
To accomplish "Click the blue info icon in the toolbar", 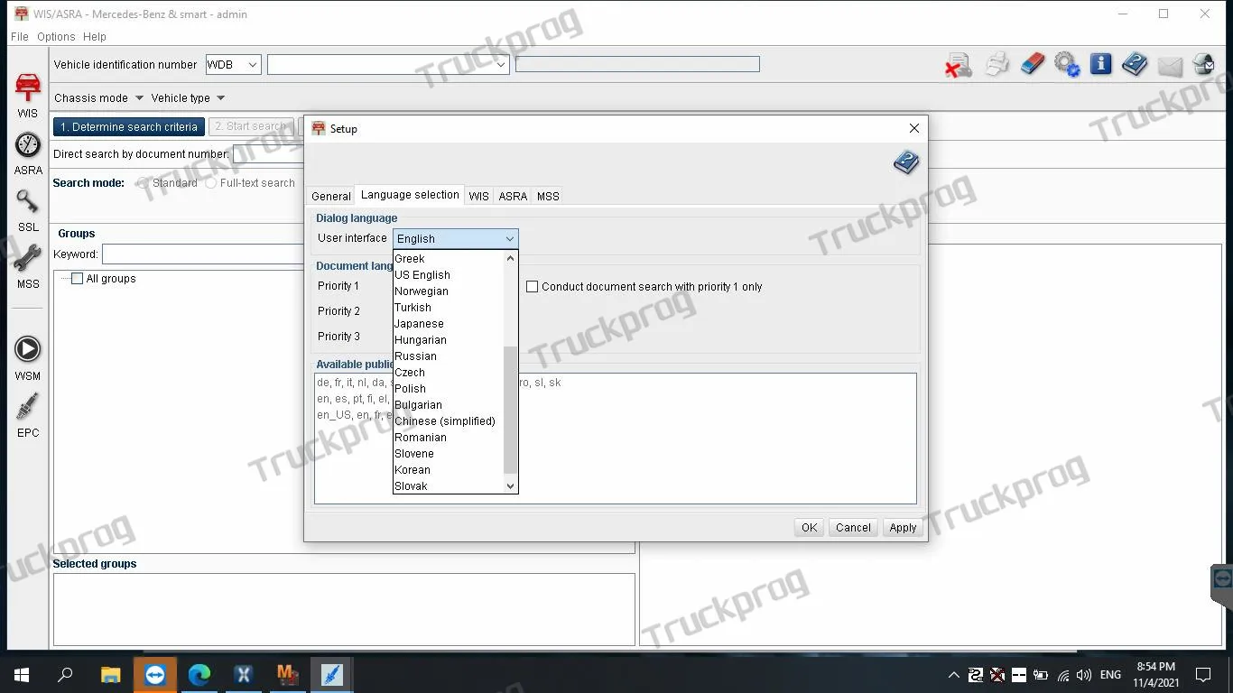I will pyautogui.click(x=1100, y=64).
